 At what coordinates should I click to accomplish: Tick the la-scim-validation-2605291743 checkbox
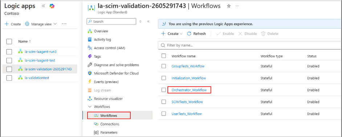[9, 69]
